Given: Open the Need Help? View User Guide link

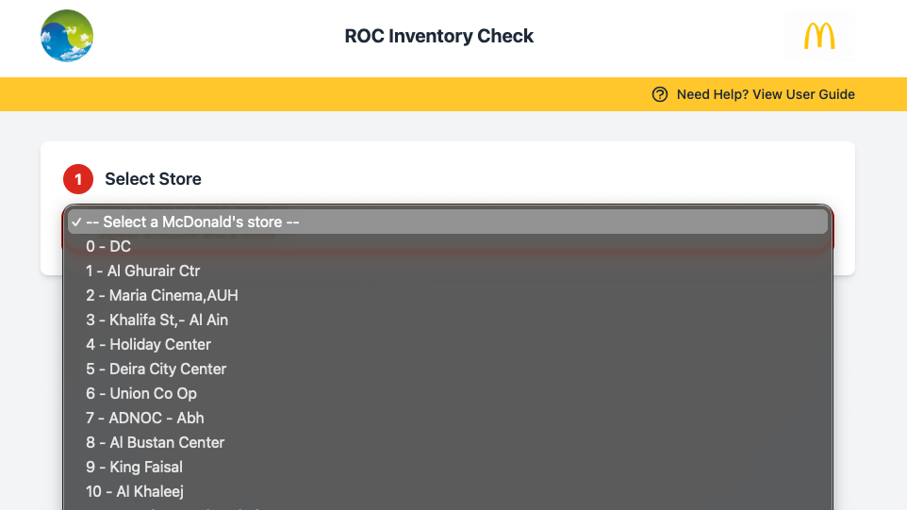Looking at the screenshot, I should tap(766, 94).
